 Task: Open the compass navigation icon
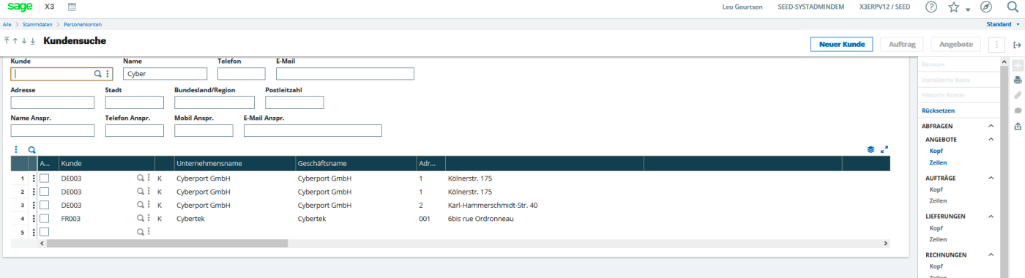point(986,7)
